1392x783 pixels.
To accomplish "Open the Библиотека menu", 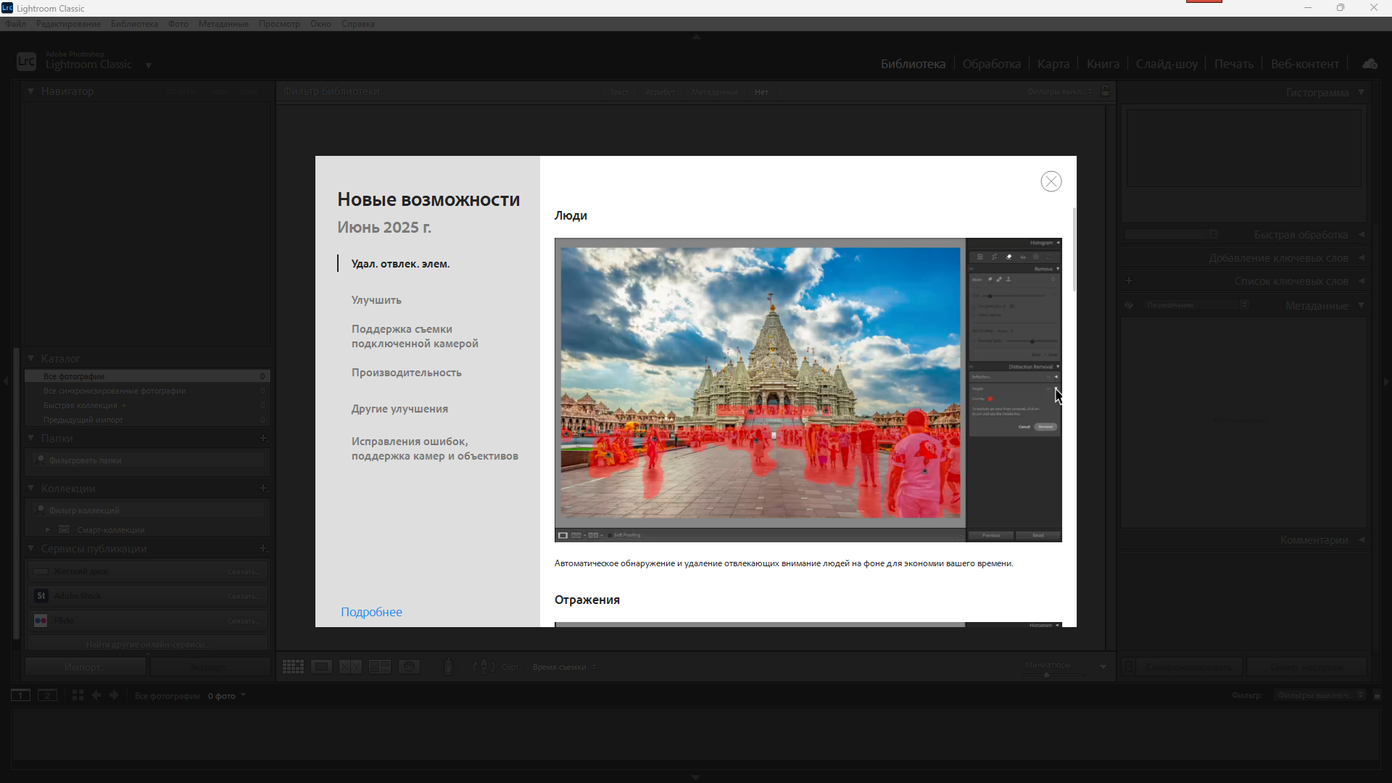I will pyautogui.click(x=134, y=24).
